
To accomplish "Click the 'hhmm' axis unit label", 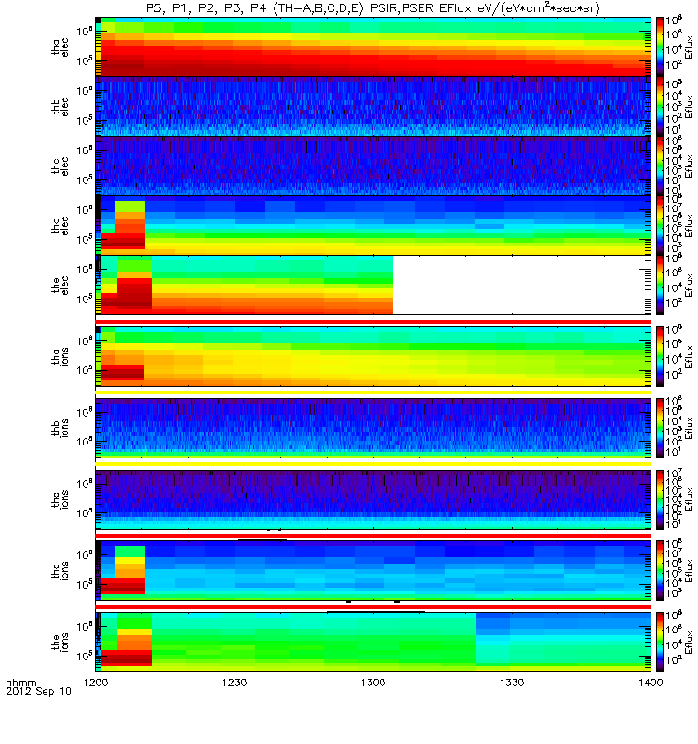I will (20, 683).
